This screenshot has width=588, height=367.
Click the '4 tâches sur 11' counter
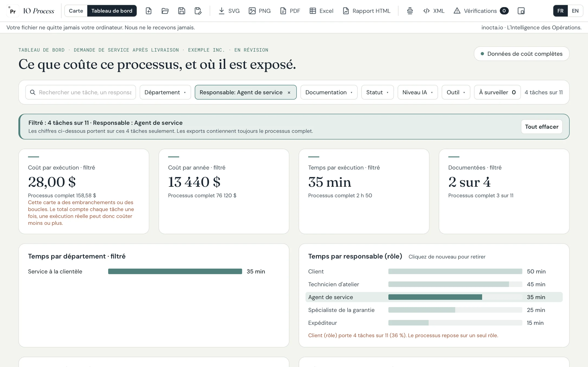coord(544,92)
